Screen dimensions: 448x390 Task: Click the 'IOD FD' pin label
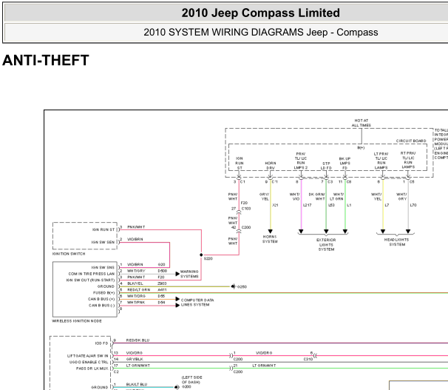(101, 343)
